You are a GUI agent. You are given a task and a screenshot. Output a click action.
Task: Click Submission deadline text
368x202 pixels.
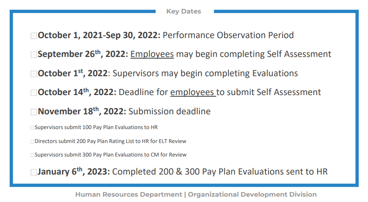[x=169, y=111]
